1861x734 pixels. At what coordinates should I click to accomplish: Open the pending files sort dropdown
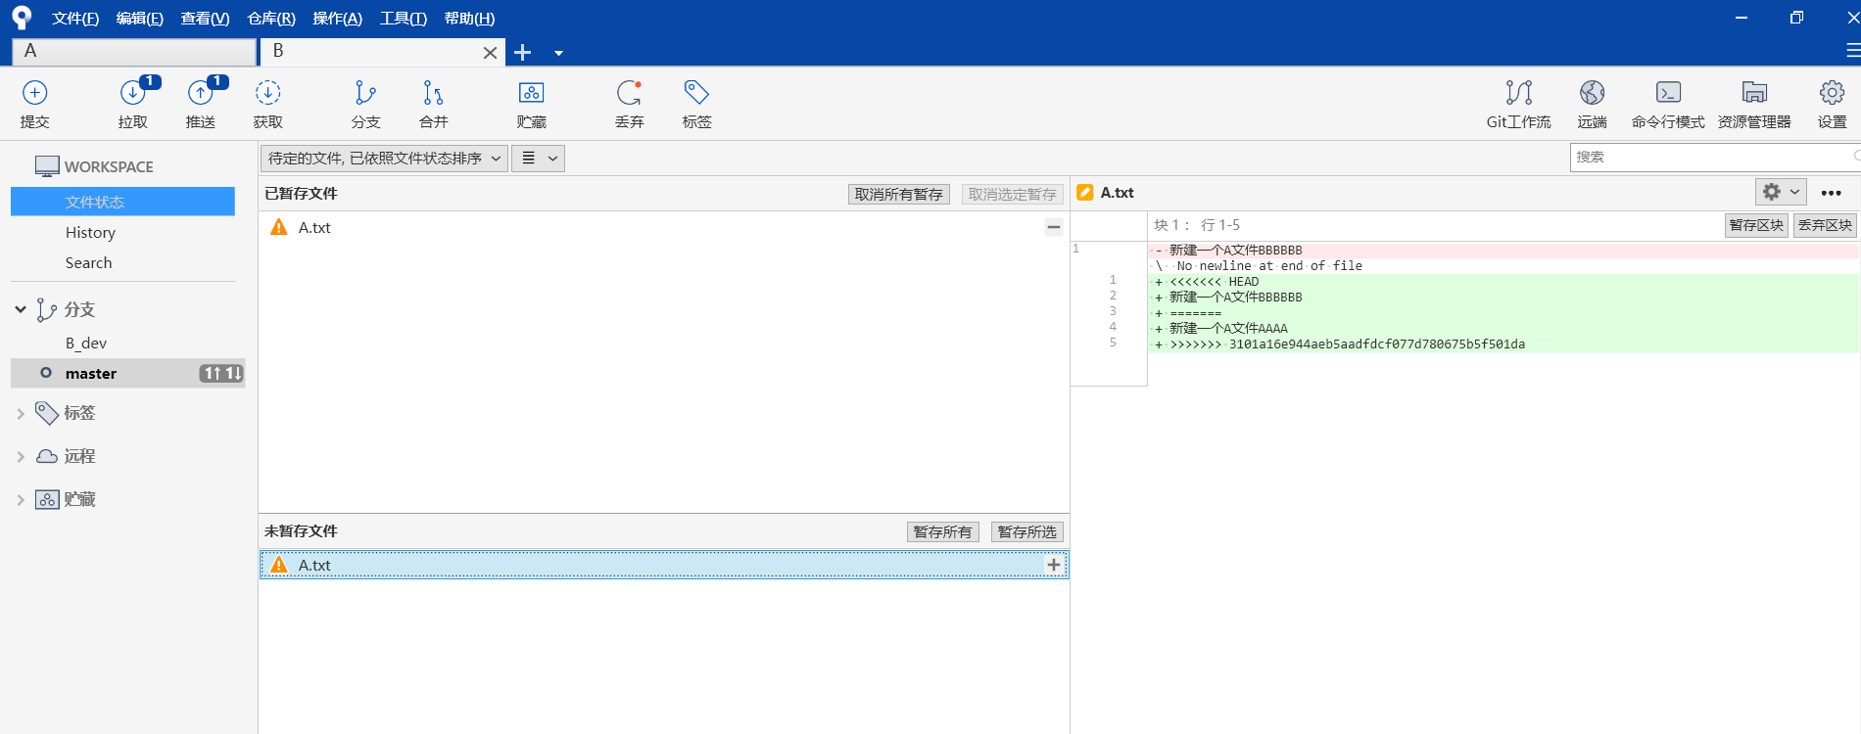(x=384, y=158)
